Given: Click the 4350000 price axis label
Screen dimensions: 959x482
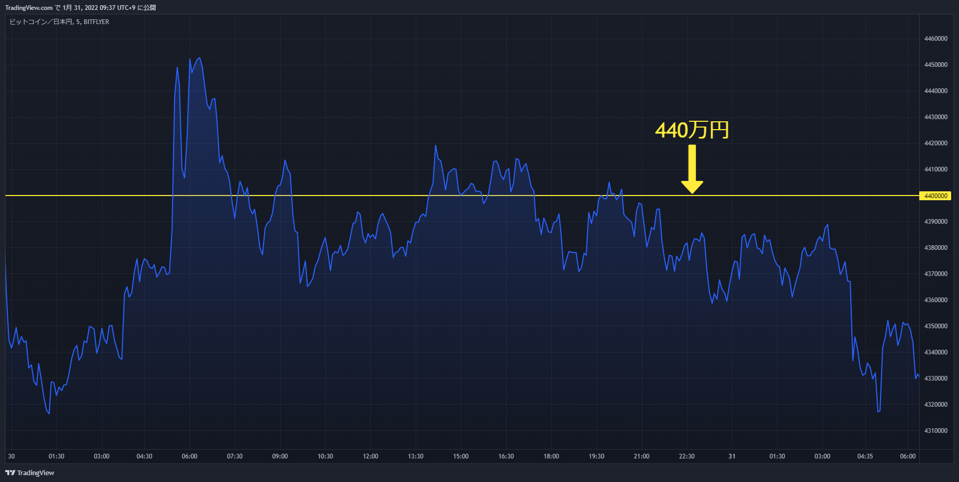Looking at the screenshot, I should point(936,326).
